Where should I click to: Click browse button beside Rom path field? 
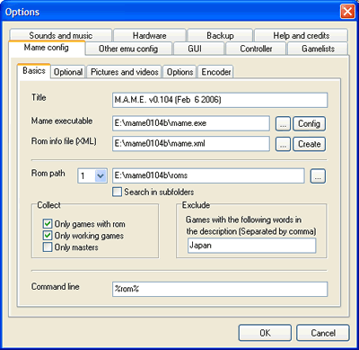click(318, 176)
